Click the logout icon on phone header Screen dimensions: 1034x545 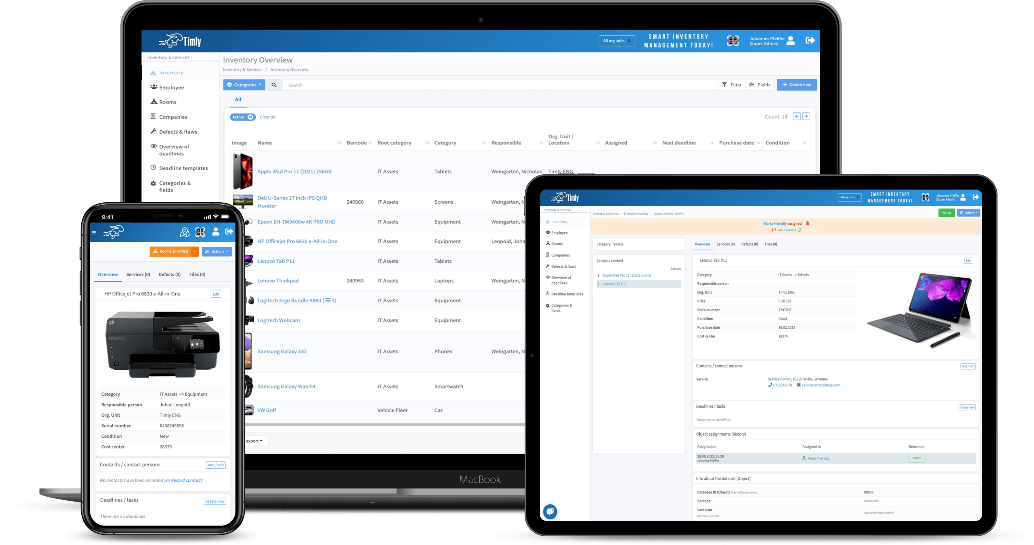tap(229, 232)
